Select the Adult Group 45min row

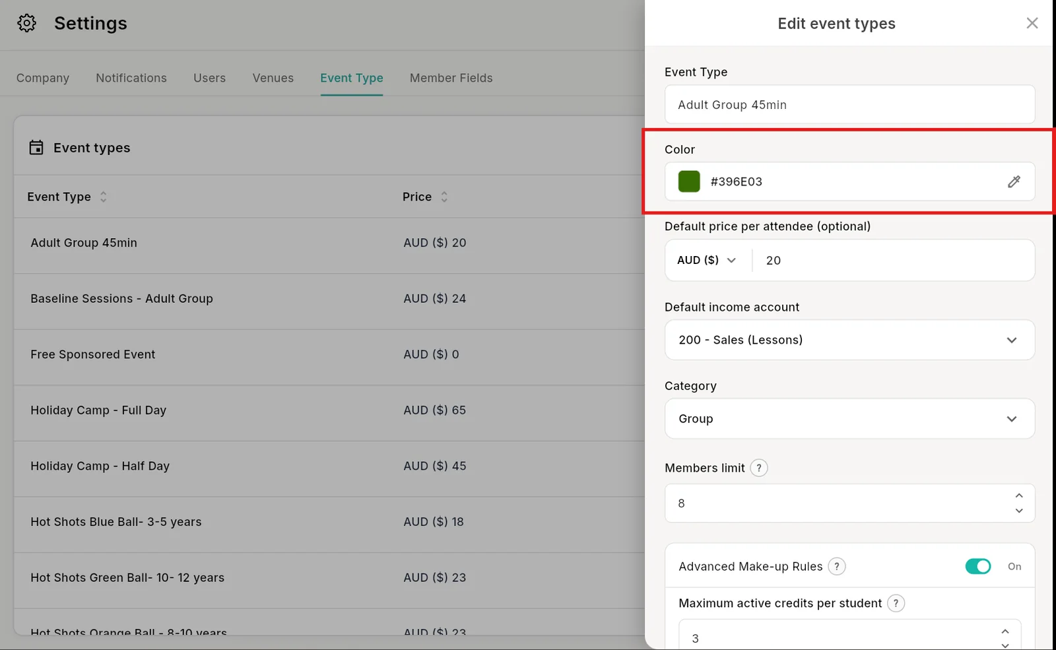point(329,245)
